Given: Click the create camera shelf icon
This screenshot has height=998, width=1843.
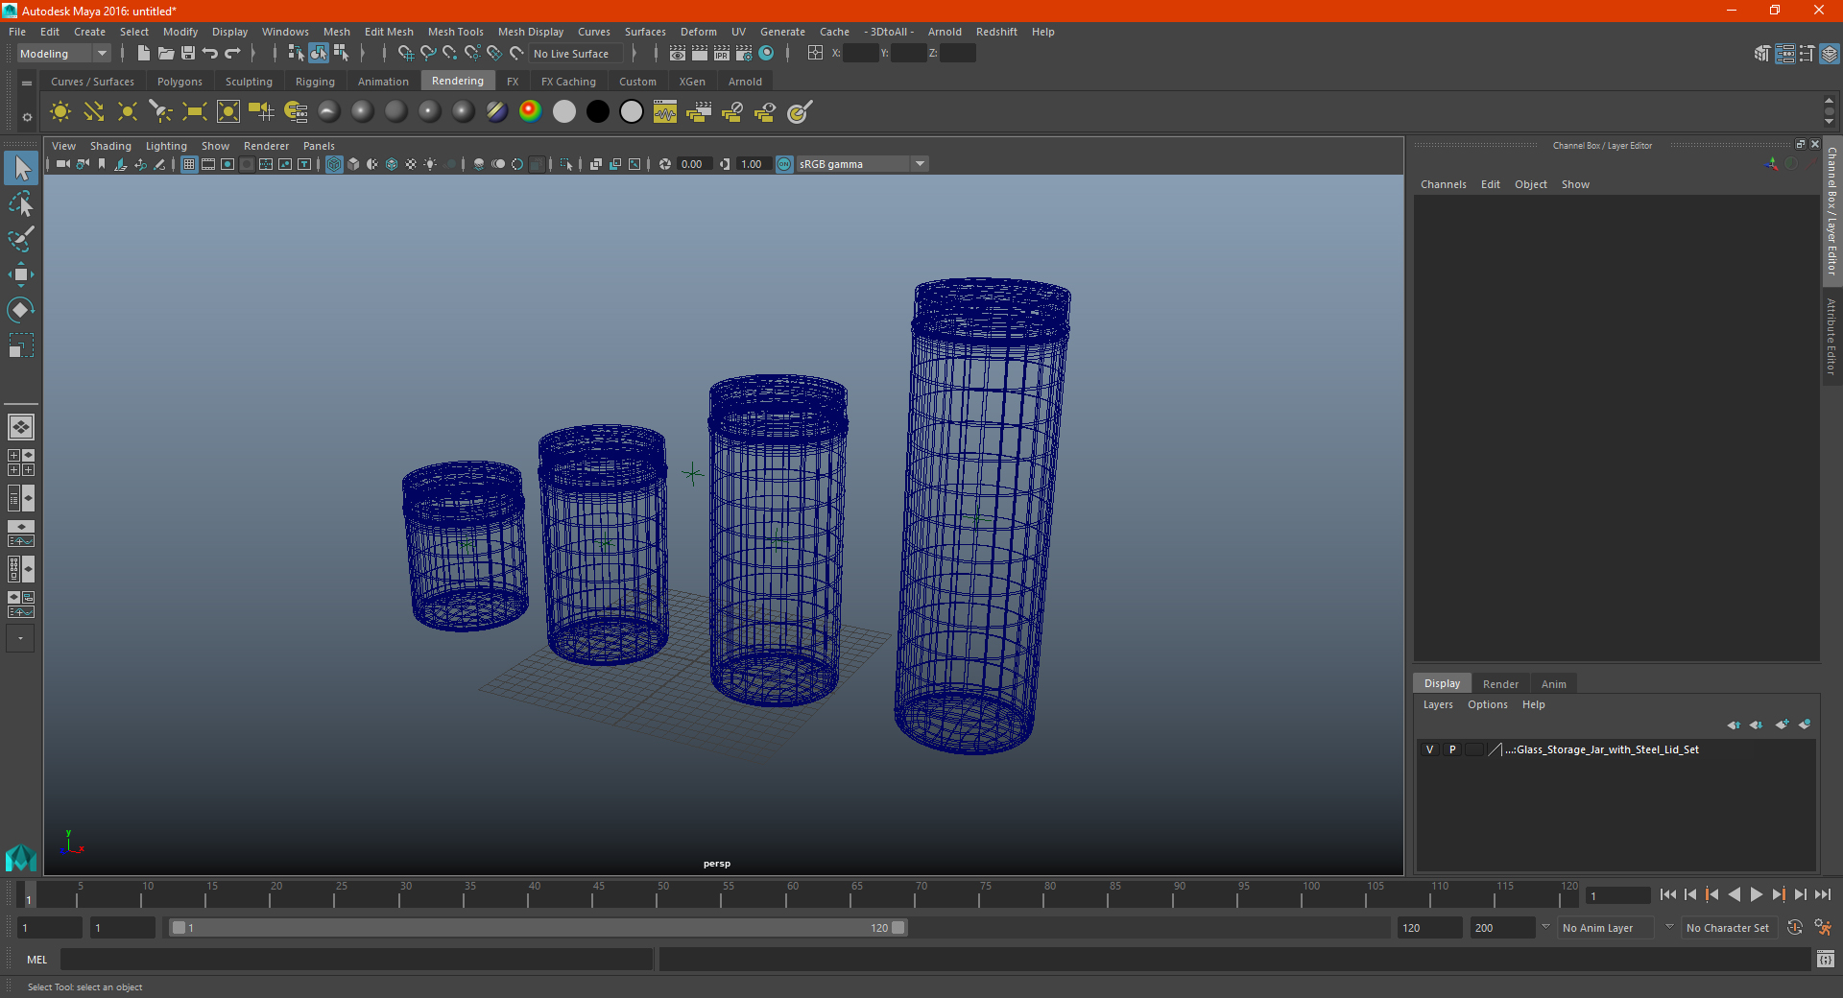Looking at the screenshot, I should click(262, 112).
